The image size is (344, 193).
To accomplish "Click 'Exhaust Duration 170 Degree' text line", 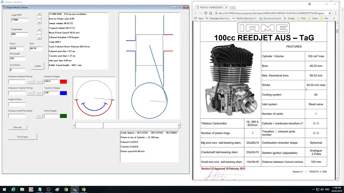I will point(64,37).
